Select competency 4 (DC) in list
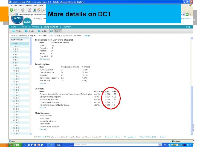 [x=20, y=52]
